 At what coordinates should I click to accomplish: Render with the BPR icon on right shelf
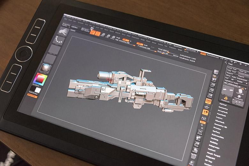[216, 73]
